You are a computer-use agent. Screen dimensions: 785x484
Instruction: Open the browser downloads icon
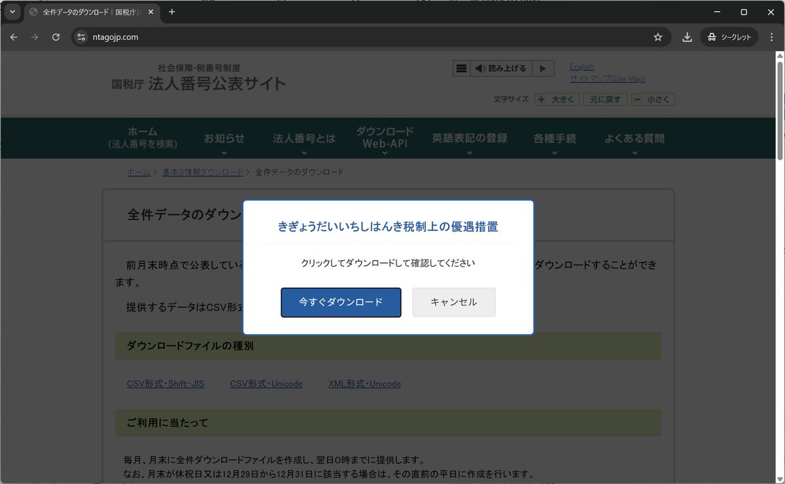pos(687,37)
